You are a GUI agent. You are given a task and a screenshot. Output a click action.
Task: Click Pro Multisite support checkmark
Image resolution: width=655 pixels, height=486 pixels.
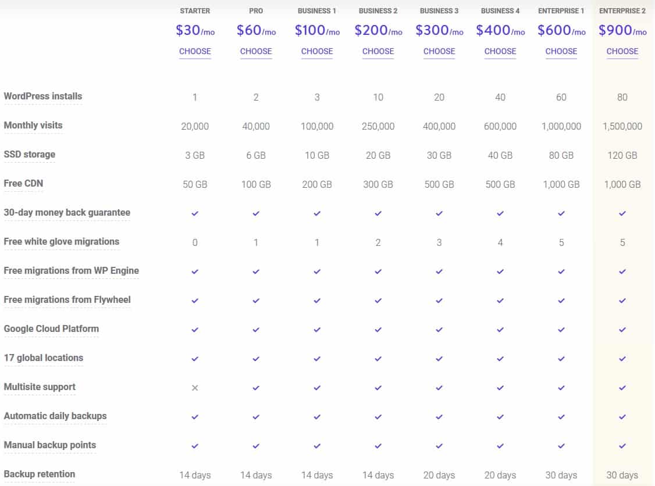click(x=255, y=388)
